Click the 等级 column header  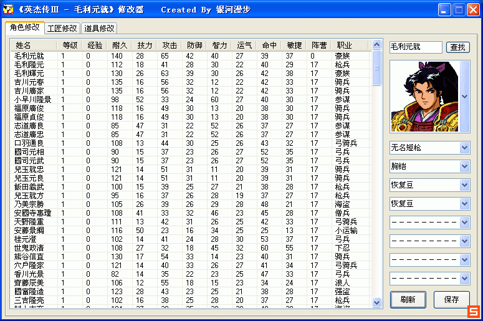(x=70, y=46)
